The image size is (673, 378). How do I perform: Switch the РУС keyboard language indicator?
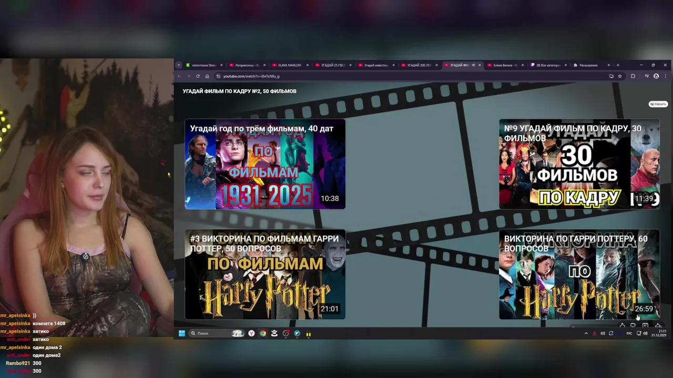tap(629, 333)
